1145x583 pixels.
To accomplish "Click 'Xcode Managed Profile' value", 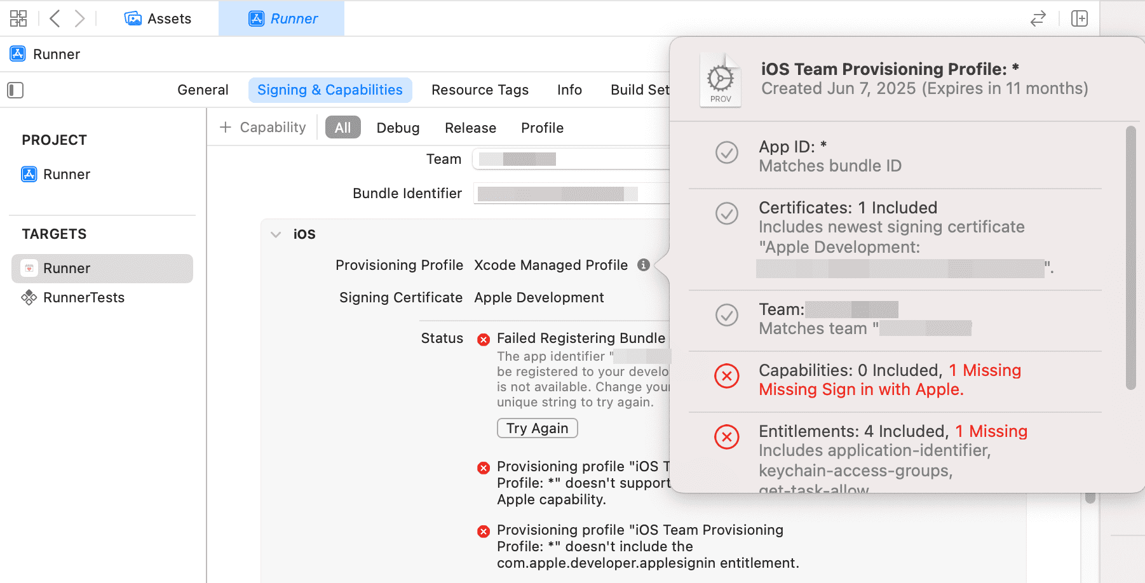I will pos(551,265).
